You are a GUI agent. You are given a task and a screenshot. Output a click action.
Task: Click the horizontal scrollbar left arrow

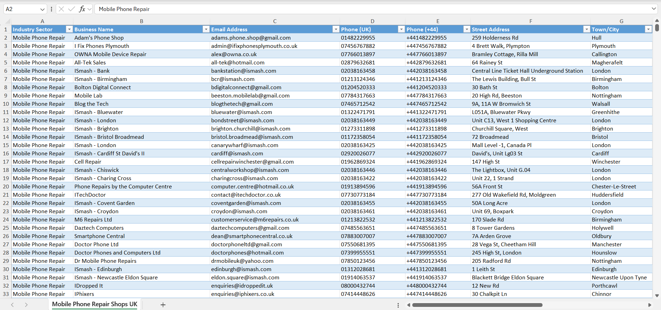tap(409, 305)
